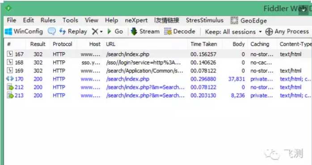Click the Remove X icon
Viewport: 312px width, 165px height.
[x=95, y=32]
